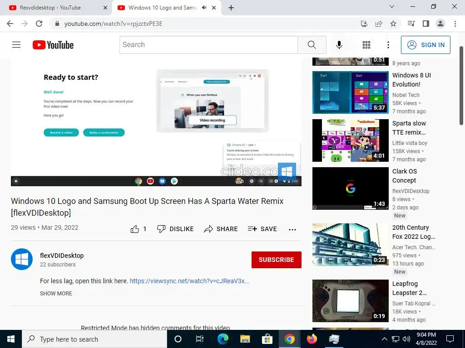This screenshot has height=348, width=465.
Task: Install app icon in address bar
Action: point(364,24)
